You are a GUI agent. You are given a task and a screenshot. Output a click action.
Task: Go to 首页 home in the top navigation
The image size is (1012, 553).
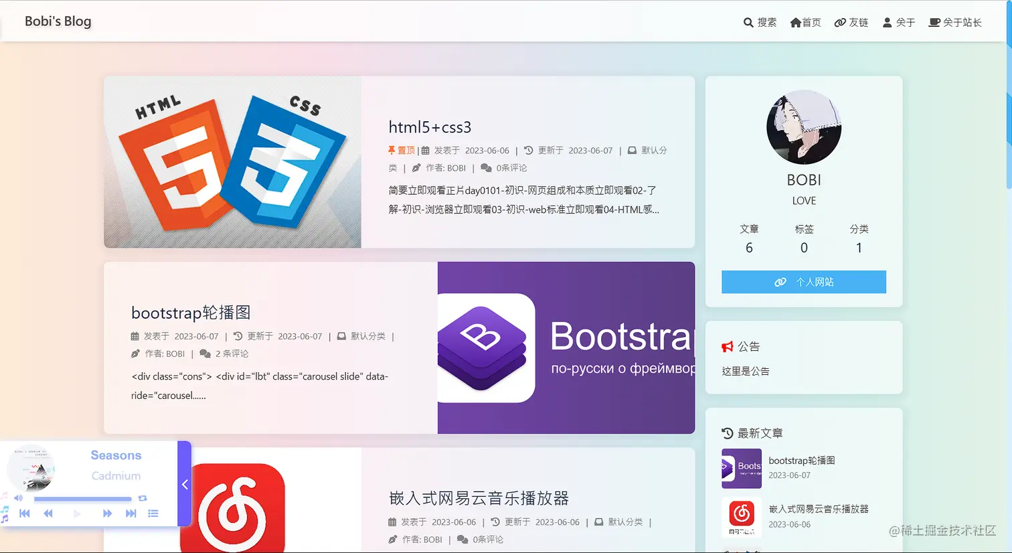805,22
